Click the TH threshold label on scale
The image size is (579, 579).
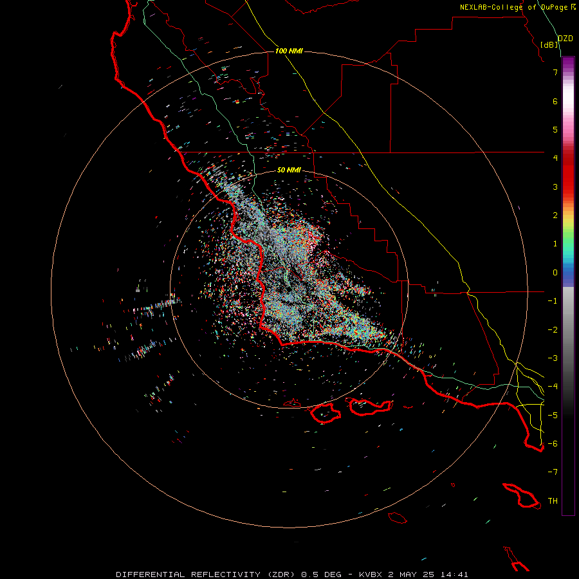point(553,501)
